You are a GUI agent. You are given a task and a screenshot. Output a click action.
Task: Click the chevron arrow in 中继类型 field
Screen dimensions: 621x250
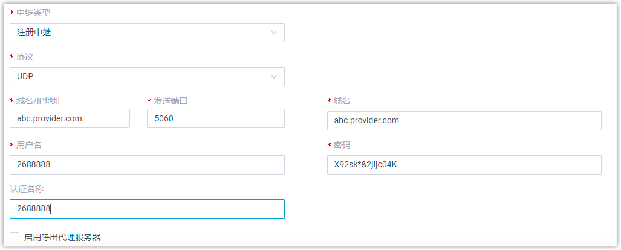point(274,33)
